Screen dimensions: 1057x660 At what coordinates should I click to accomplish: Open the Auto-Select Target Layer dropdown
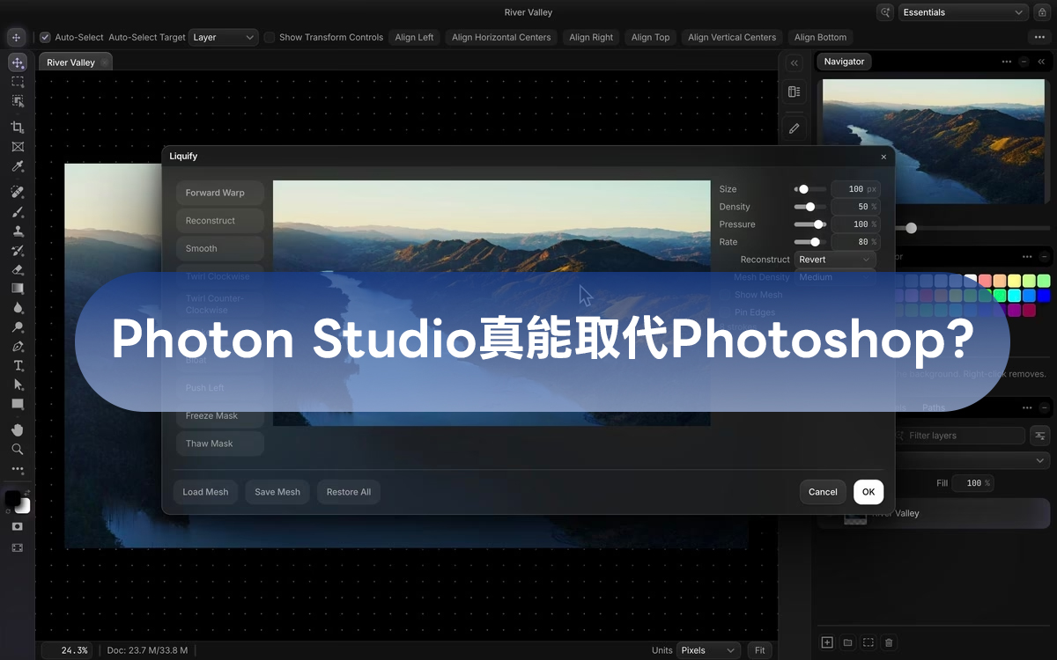(223, 37)
